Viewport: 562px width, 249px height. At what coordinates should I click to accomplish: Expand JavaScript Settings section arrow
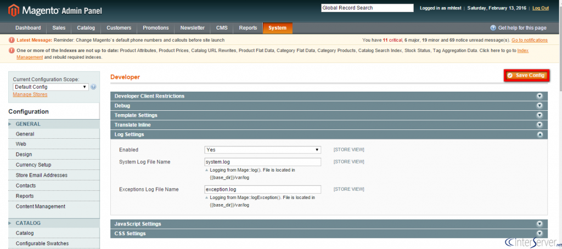tap(540, 224)
